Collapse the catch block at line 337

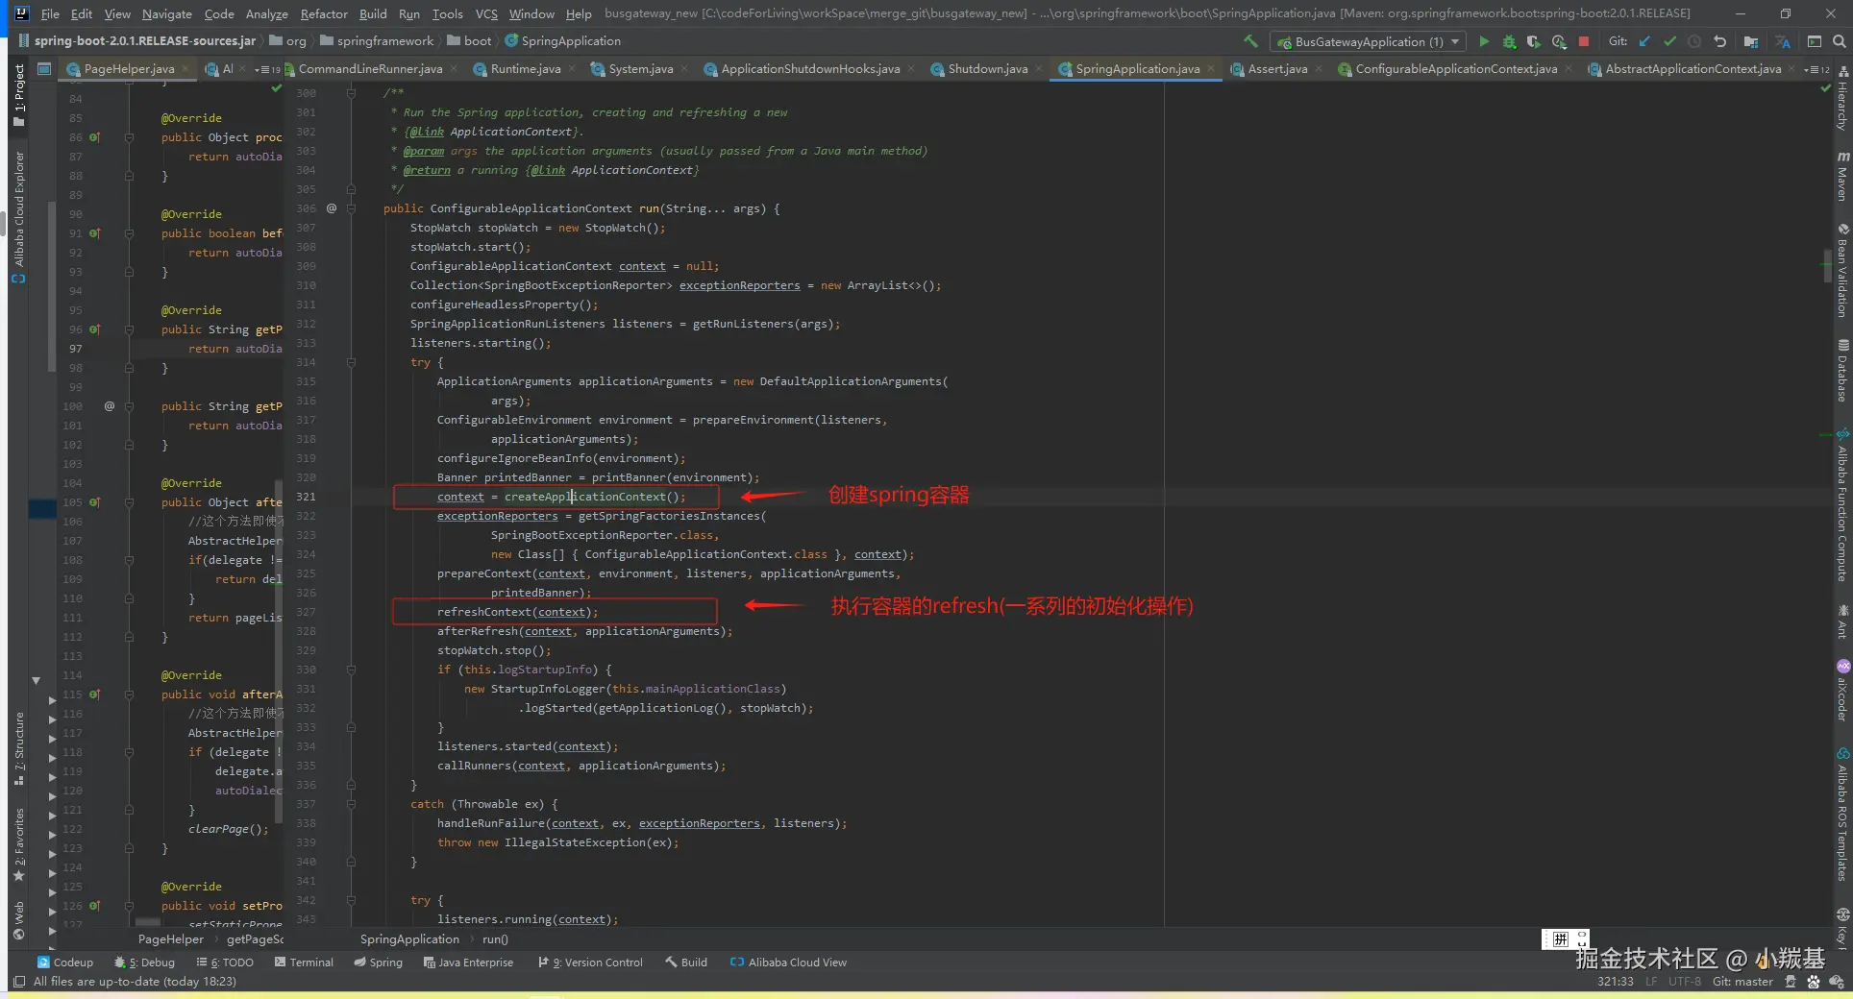pyautogui.click(x=351, y=804)
